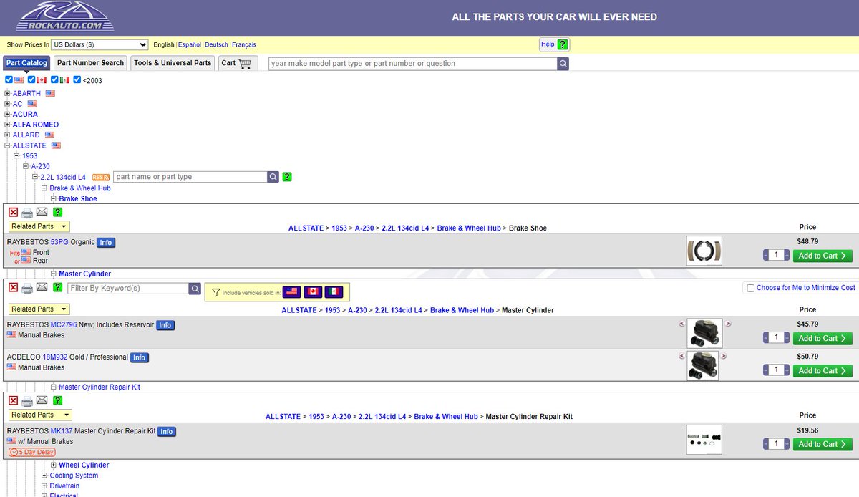859x497 pixels.
Task: Print the Brake Shoe parts list
Action: (x=27, y=213)
